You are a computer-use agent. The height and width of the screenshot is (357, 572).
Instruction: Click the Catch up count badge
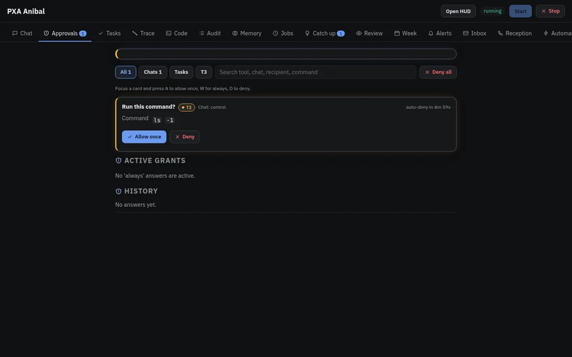pos(341,33)
